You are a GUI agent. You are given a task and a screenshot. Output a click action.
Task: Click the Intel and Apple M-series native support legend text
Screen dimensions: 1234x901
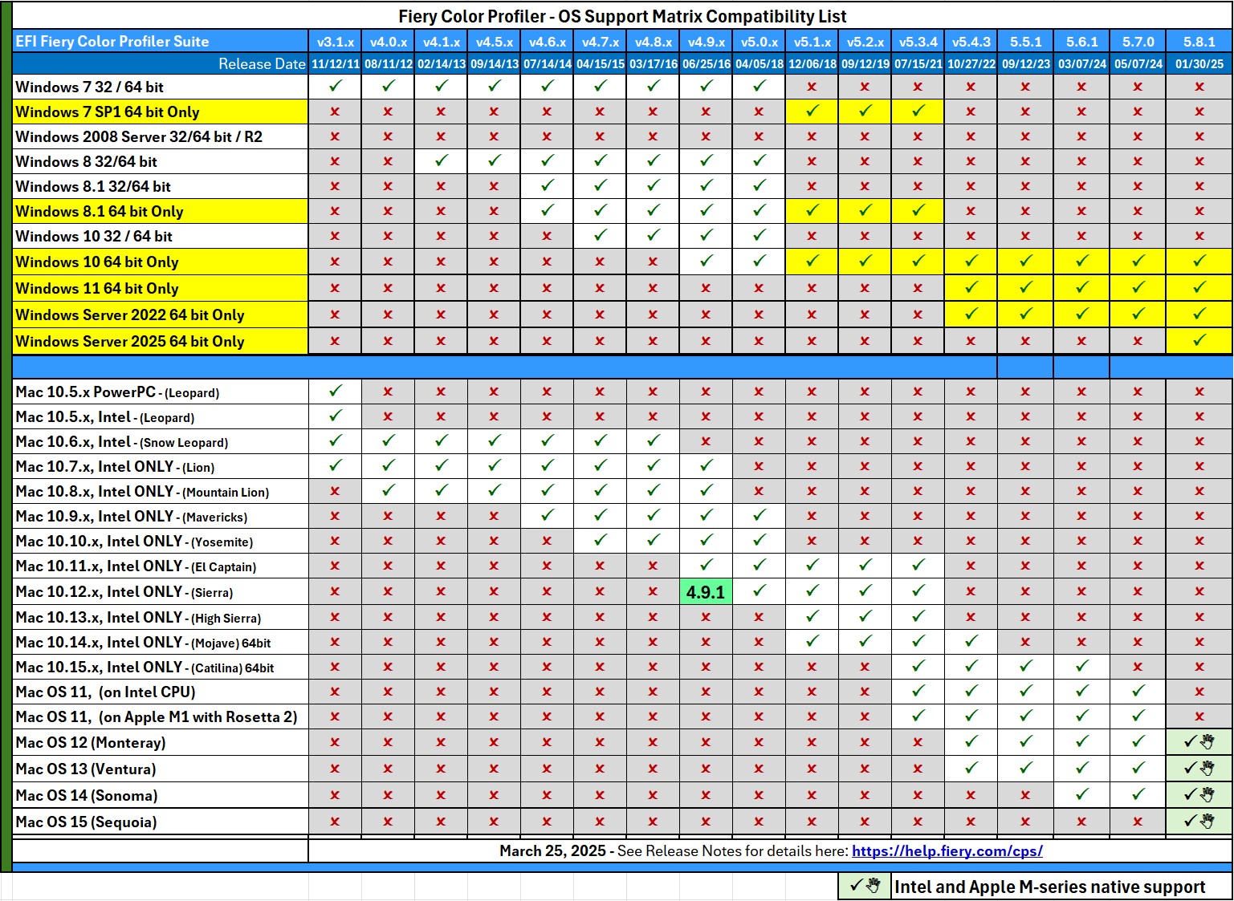(x=1049, y=887)
